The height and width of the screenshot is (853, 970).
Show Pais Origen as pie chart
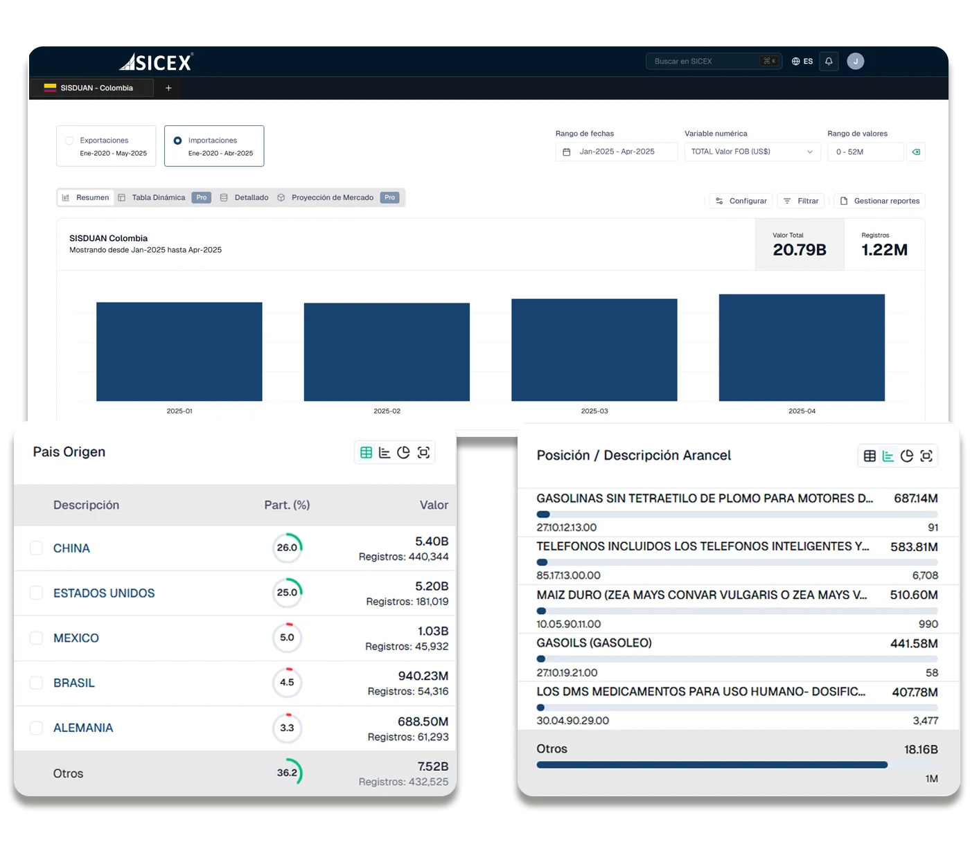point(404,452)
